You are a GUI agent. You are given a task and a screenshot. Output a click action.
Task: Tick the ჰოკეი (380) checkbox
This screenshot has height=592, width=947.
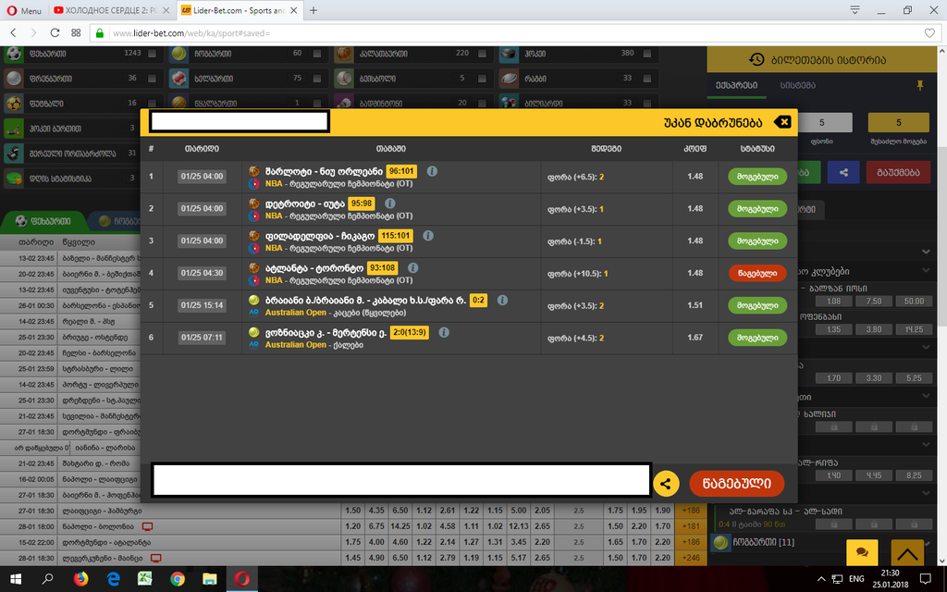tap(646, 54)
